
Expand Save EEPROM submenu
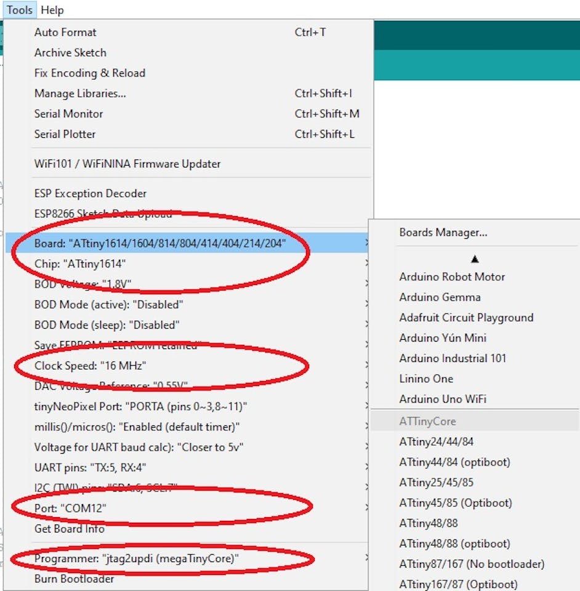(x=187, y=345)
